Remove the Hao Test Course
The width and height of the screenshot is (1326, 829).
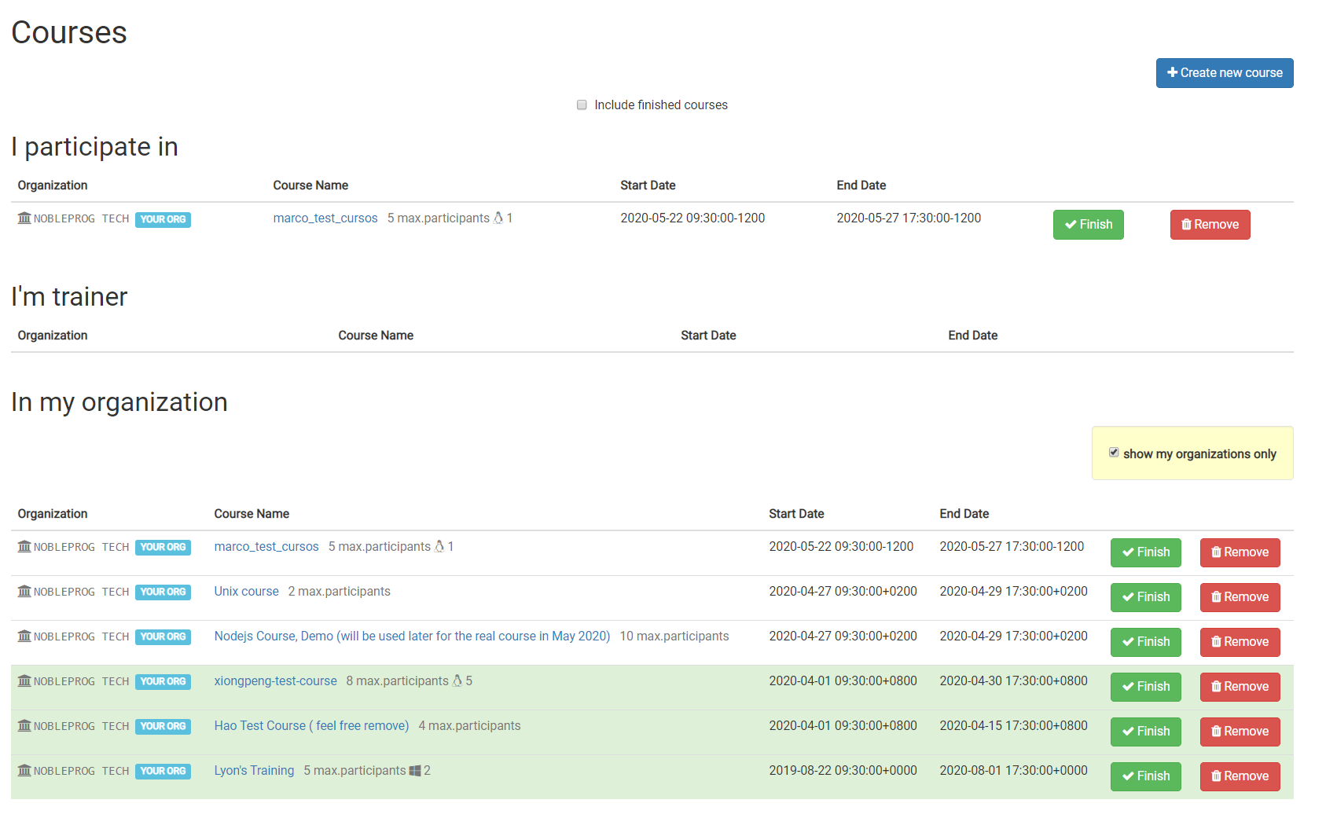[1240, 732]
